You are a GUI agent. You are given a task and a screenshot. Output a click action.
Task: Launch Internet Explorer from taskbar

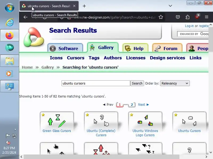10,22
